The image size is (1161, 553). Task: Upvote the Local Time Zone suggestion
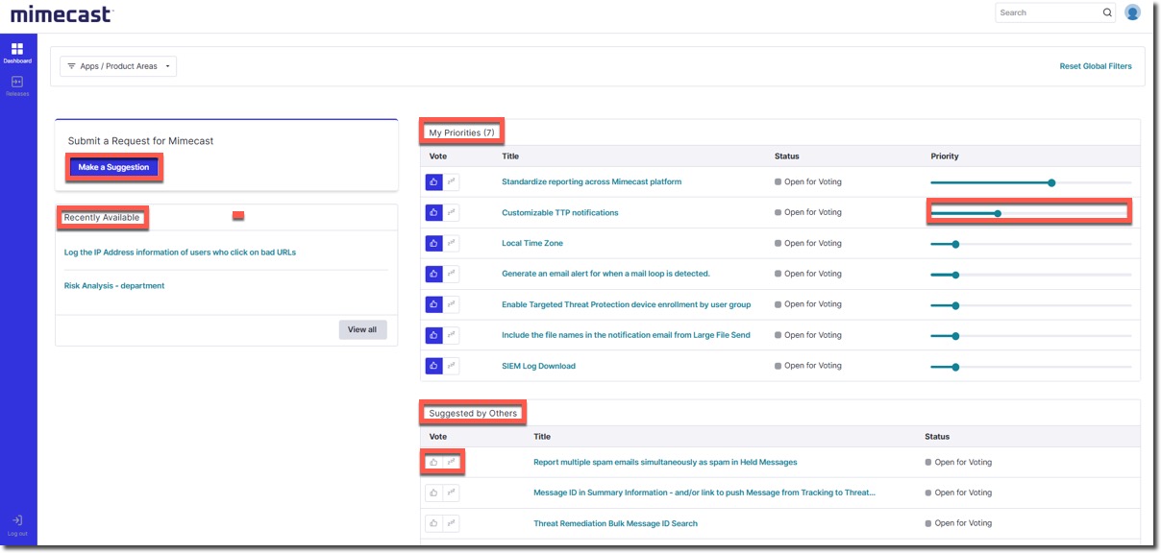[433, 243]
